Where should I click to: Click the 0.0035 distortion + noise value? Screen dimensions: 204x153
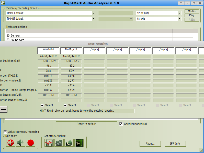pyautogui.click(x=48, y=81)
